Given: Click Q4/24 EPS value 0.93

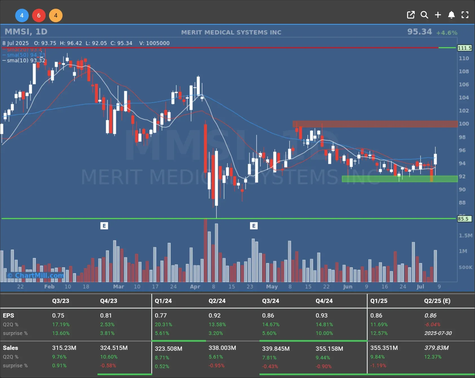Looking at the screenshot, I should (321, 315).
